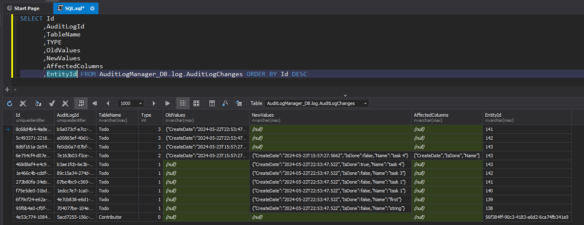Sort by the NewValues column header
The image size is (584, 225).
pyautogui.click(x=330, y=117)
